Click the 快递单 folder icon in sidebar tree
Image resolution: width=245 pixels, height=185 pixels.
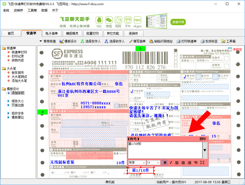pyautogui.click(x=4, y=48)
